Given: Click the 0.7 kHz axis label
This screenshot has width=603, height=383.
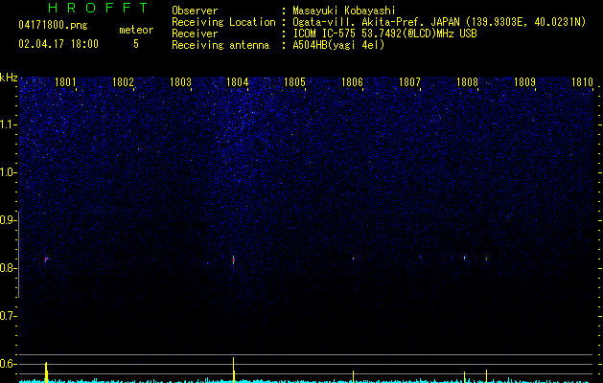Looking at the screenshot, I should 8,316.
